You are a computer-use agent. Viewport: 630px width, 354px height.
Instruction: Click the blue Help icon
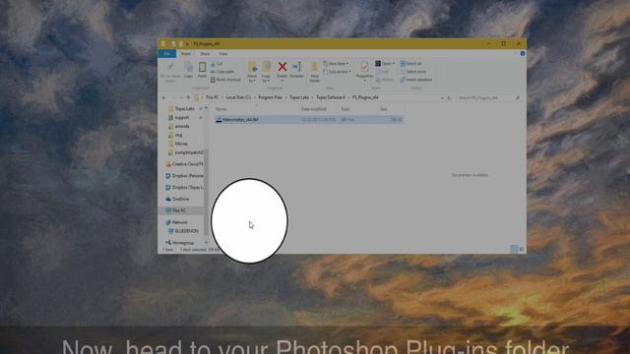[x=523, y=53]
